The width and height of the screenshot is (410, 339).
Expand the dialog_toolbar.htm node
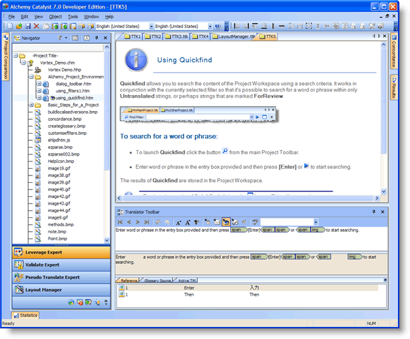[39, 84]
